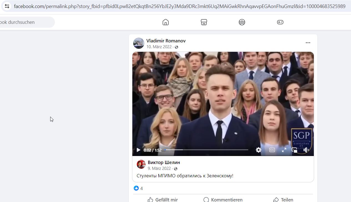Image resolution: width=351 pixels, height=202 pixels.
Task: View the 4 reactions count
Action: pyautogui.click(x=142, y=188)
